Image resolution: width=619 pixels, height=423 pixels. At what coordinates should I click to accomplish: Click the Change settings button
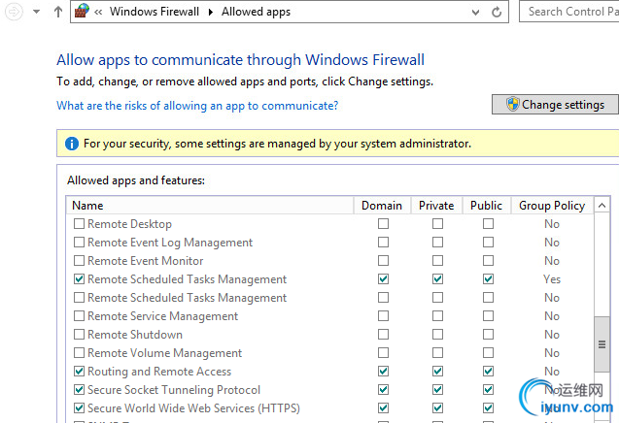(x=556, y=105)
